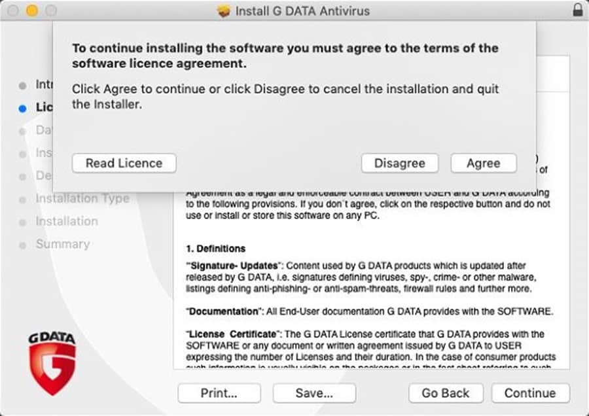Close the installer with the red window button

[14, 11]
